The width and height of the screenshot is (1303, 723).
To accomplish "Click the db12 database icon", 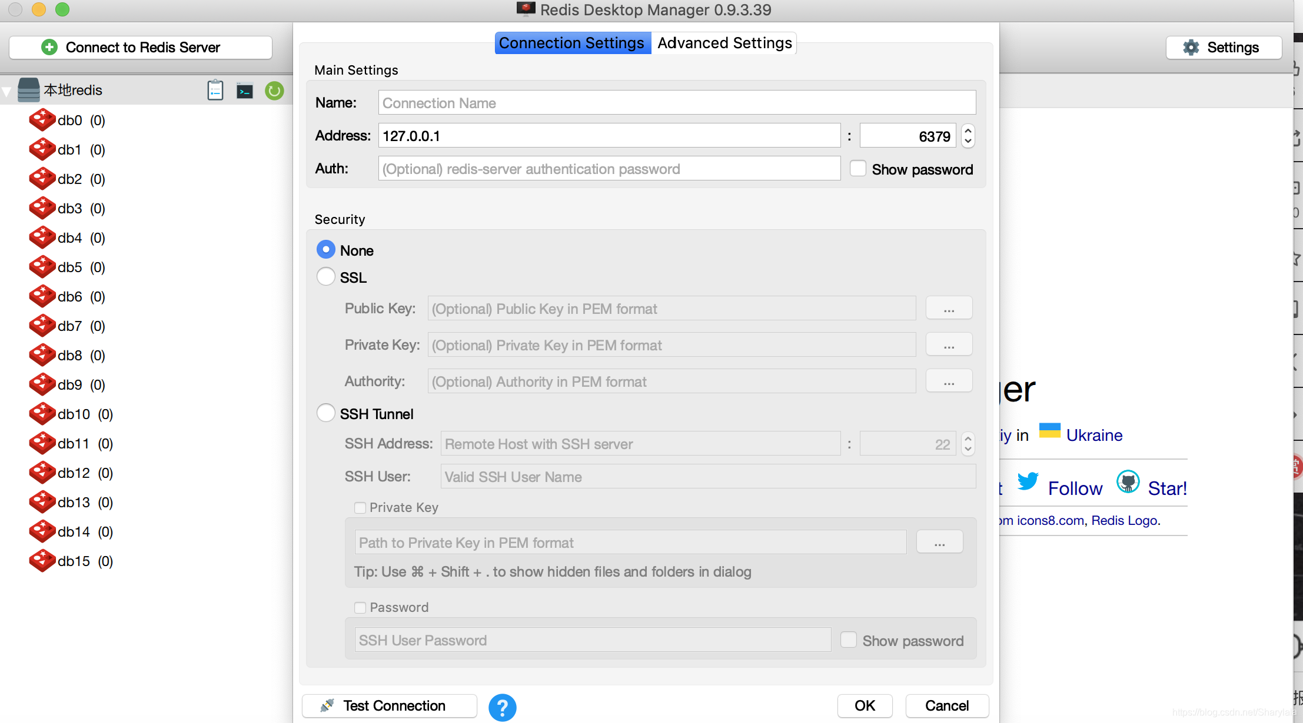I will [x=42, y=473].
